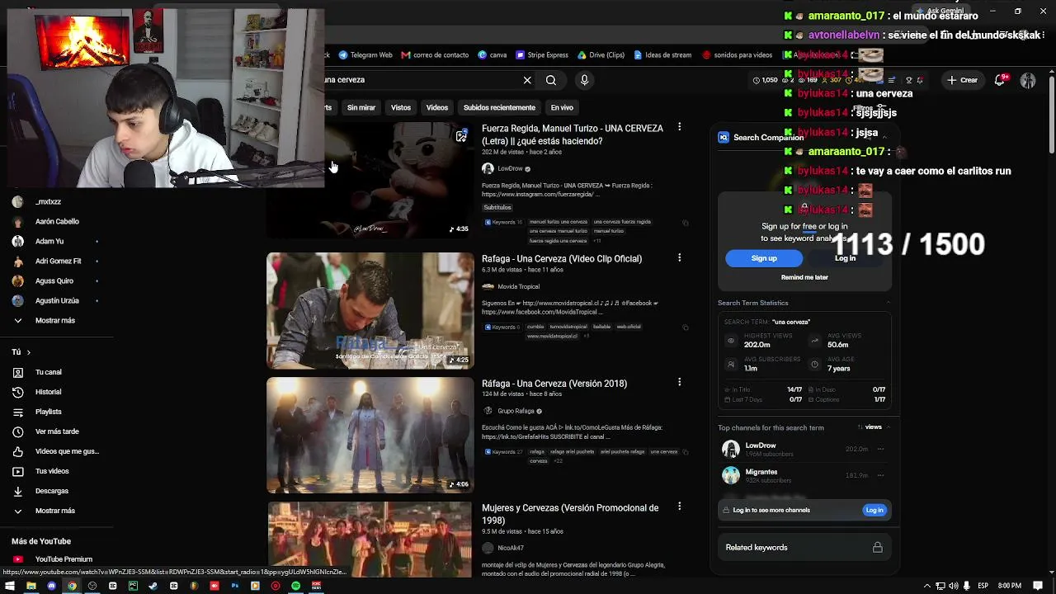Click the Crear button

coord(963,80)
